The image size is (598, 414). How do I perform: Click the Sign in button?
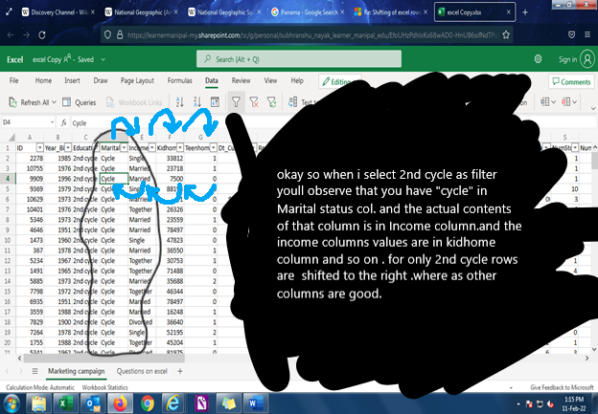(x=568, y=59)
